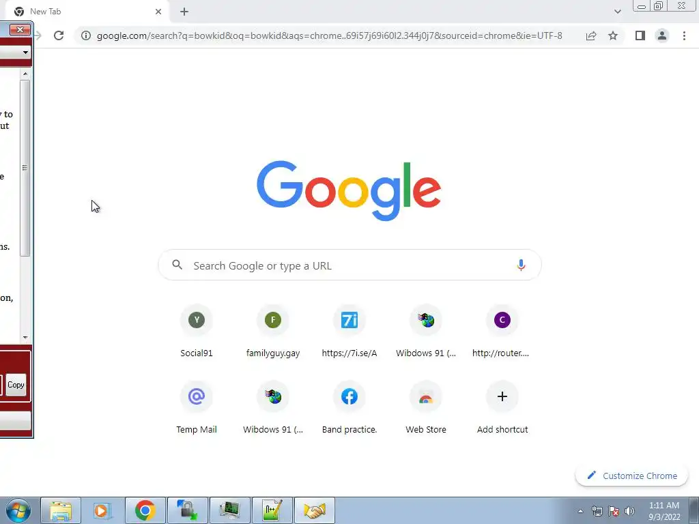Open a new tab with plus button
Screen dimensions: 699x524
click(184, 12)
